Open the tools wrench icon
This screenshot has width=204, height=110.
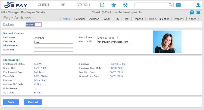pyautogui.click(x=125, y=5)
